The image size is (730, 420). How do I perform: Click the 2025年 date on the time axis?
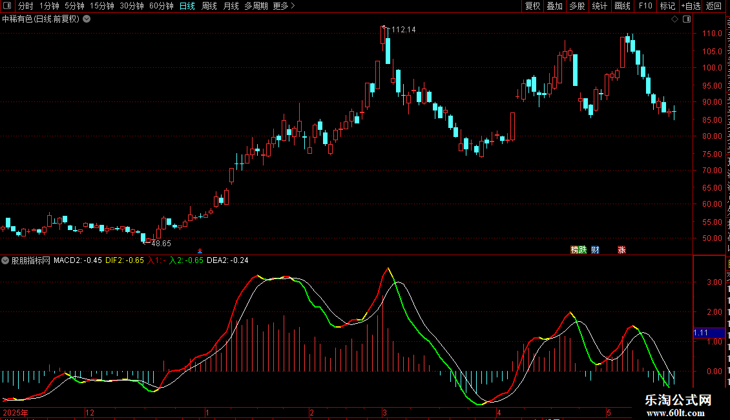16,412
